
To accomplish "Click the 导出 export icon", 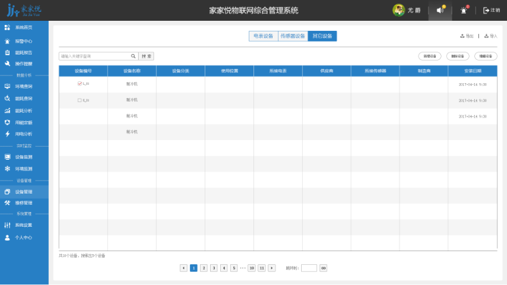I will (462, 36).
